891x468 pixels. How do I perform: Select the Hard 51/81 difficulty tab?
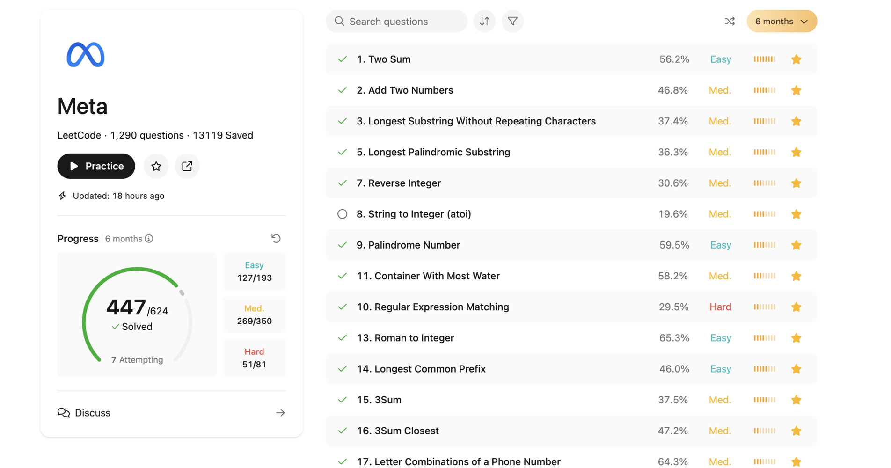(254, 358)
